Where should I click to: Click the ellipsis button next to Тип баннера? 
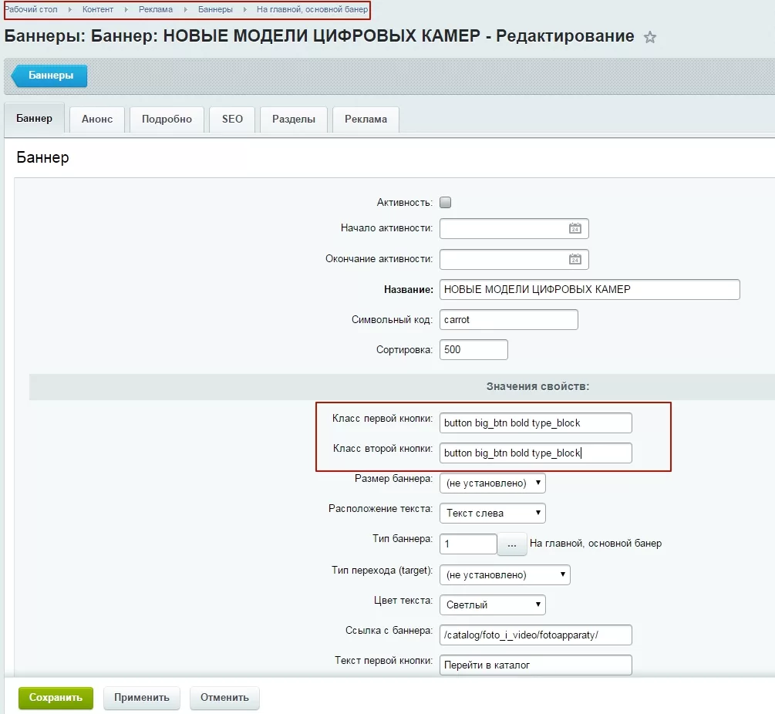(511, 544)
